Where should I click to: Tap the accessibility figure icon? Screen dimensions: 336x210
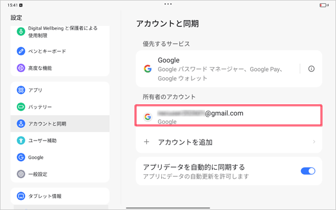[x=21, y=141]
